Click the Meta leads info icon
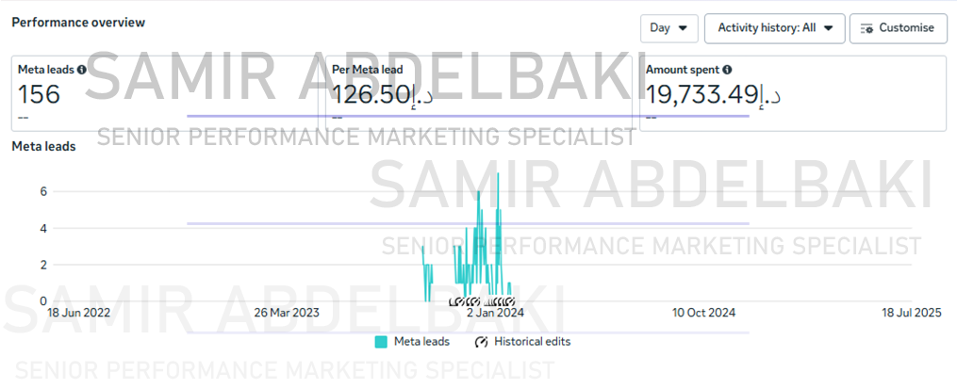This screenshot has width=957, height=389. tap(81, 70)
